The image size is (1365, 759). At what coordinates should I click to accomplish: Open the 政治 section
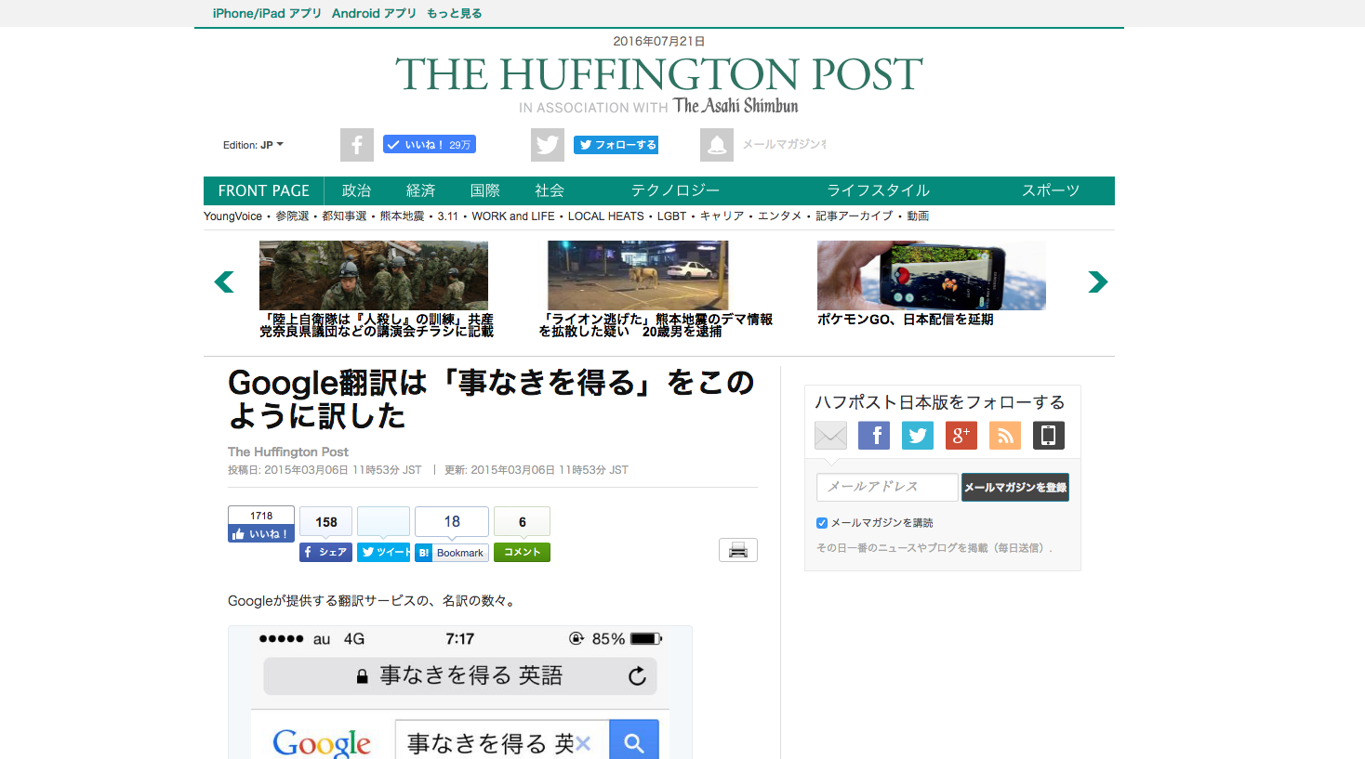pos(356,190)
